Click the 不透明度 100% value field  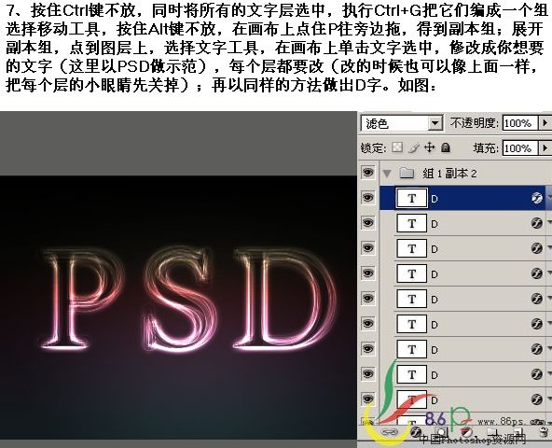coord(520,123)
